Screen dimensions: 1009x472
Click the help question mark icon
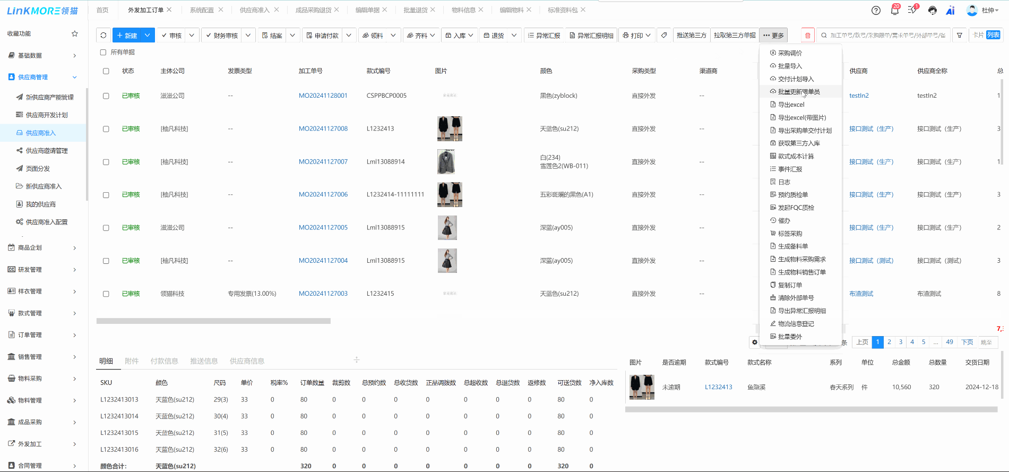876,10
